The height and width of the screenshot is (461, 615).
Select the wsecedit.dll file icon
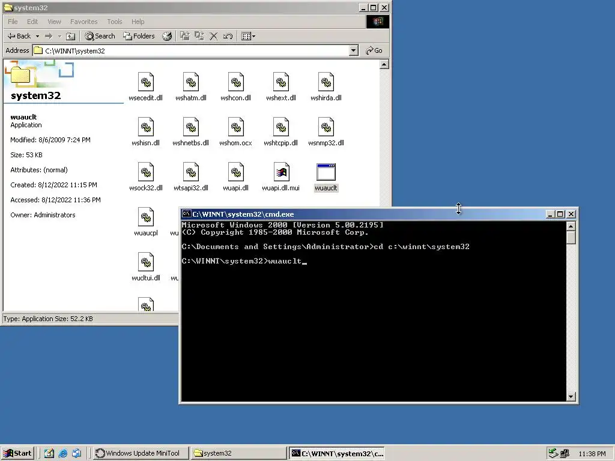pos(146,82)
